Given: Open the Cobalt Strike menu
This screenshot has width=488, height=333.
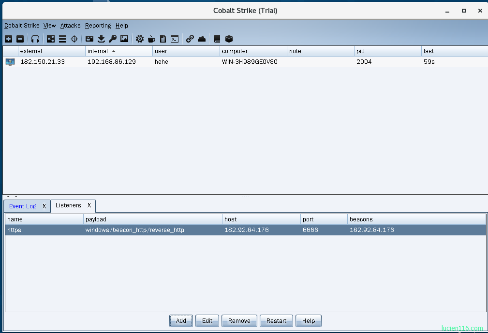Looking at the screenshot, I should pos(22,26).
